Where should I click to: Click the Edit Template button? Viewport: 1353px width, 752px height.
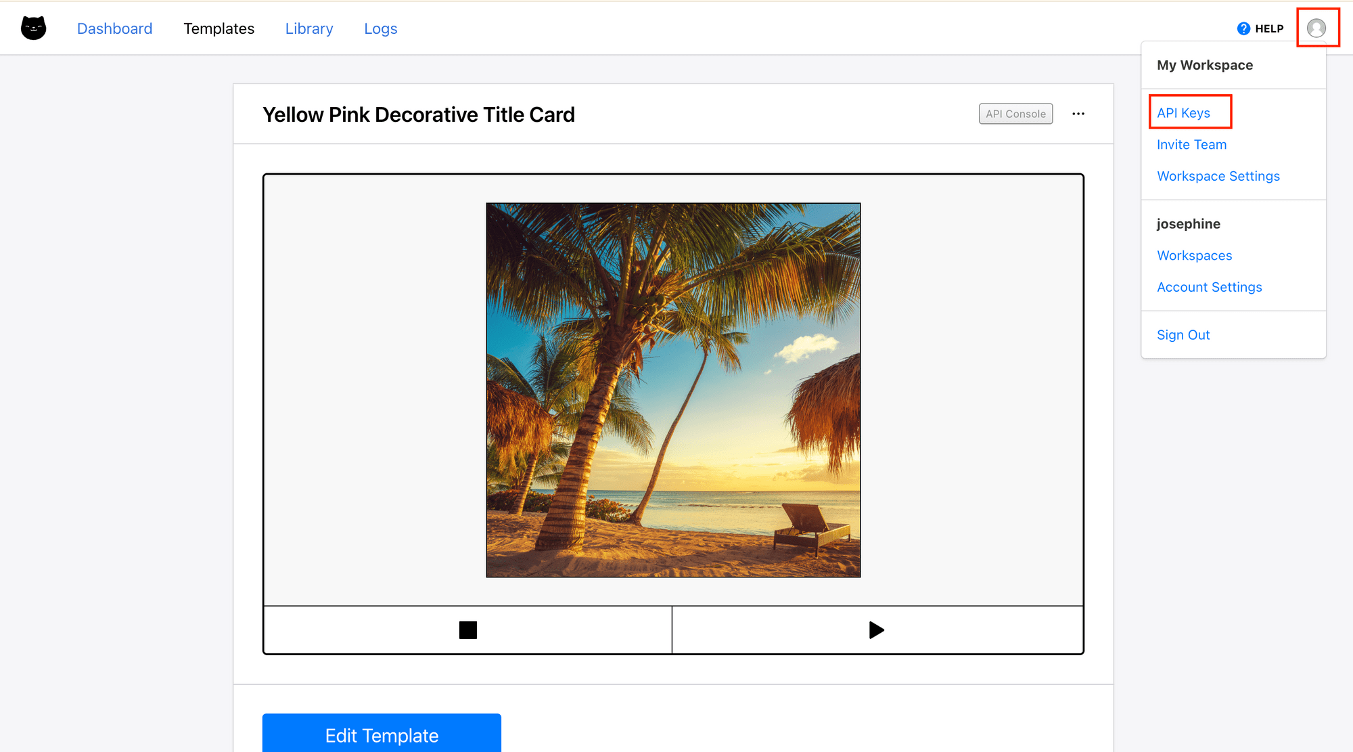pos(382,735)
